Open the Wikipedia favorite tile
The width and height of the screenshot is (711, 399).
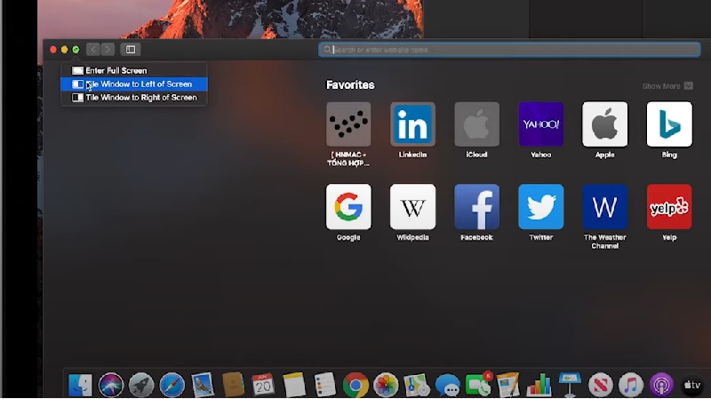pos(412,207)
